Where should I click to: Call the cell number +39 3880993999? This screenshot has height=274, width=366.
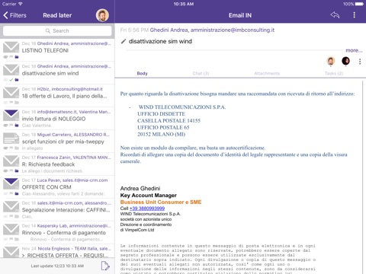(147, 209)
